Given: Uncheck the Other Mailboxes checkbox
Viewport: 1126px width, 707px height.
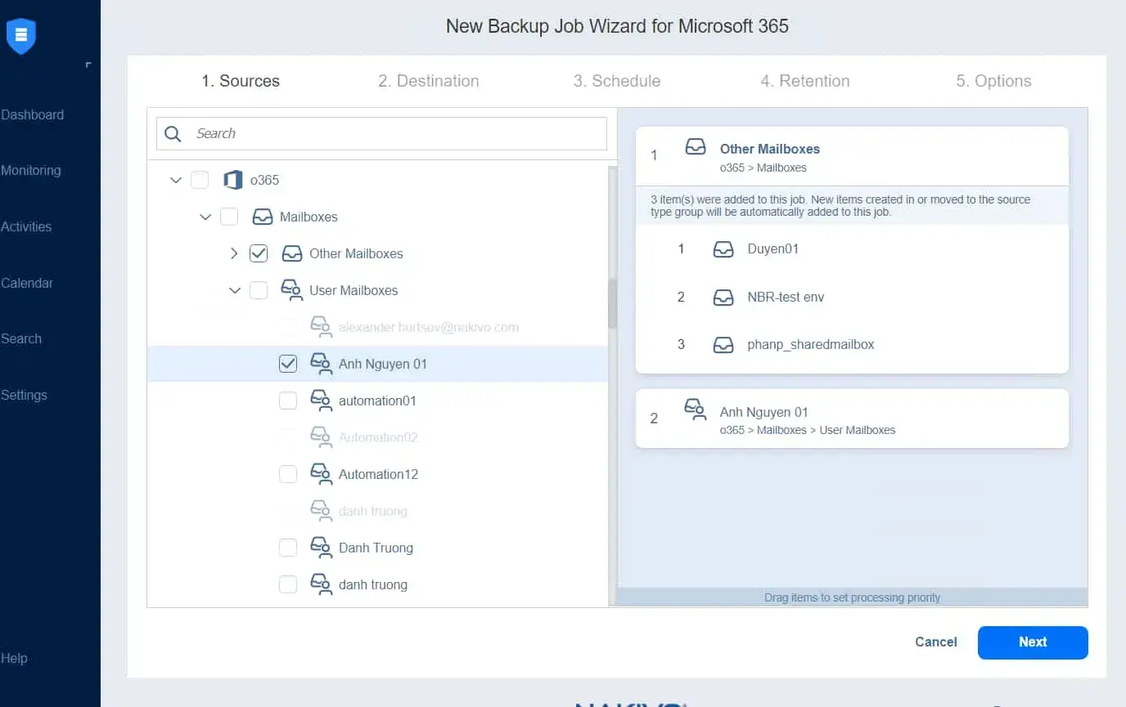Looking at the screenshot, I should [259, 253].
